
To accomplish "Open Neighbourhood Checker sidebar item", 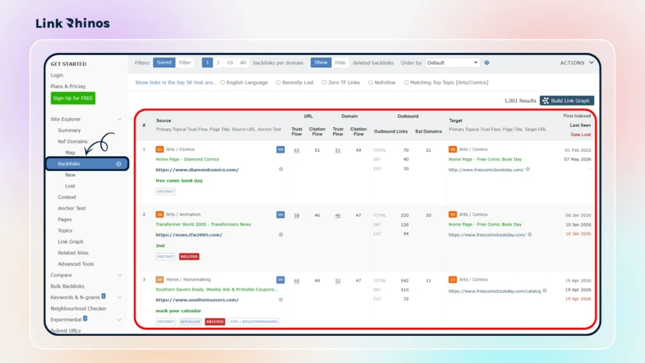I will coord(78,309).
